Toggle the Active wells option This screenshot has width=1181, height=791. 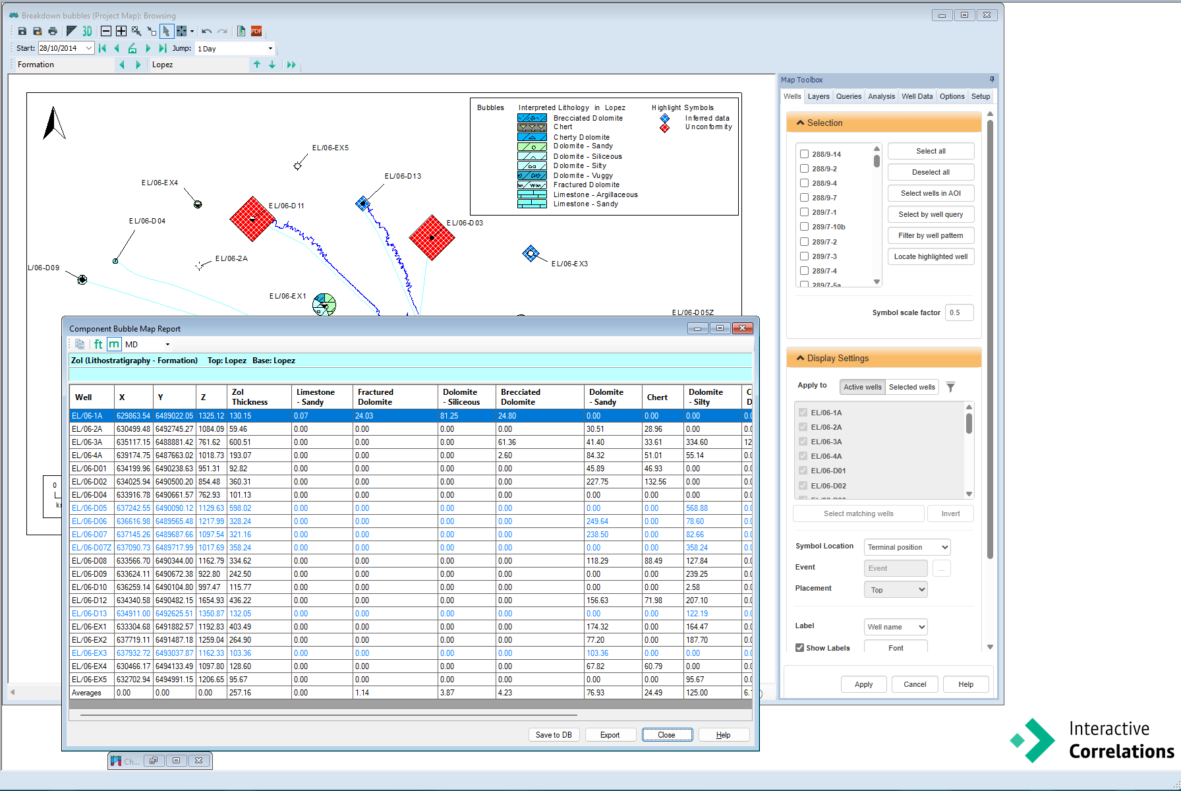pos(862,387)
